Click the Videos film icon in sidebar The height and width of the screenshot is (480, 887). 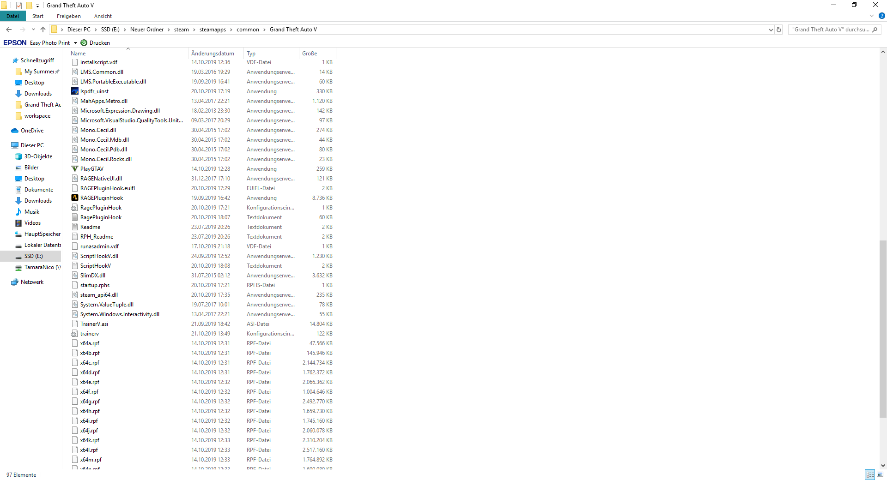pos(18,223)
